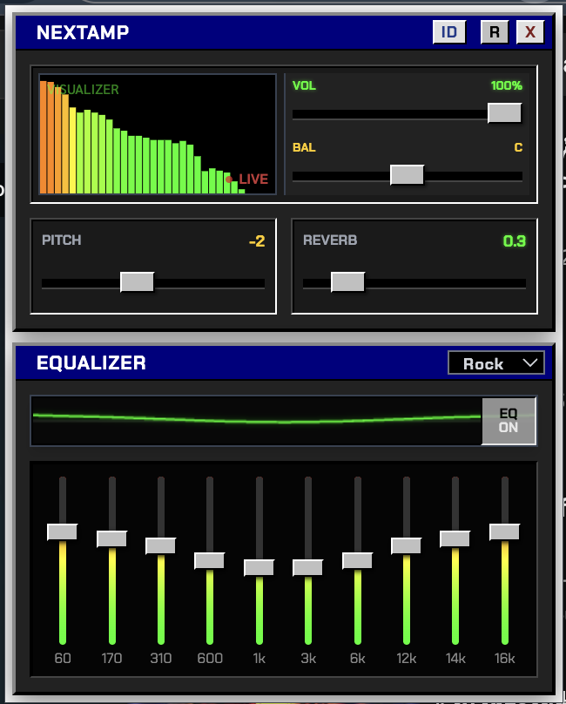Click the R button in title bar
The width and height of the screenshot is (566, 704).
[495, 32]
